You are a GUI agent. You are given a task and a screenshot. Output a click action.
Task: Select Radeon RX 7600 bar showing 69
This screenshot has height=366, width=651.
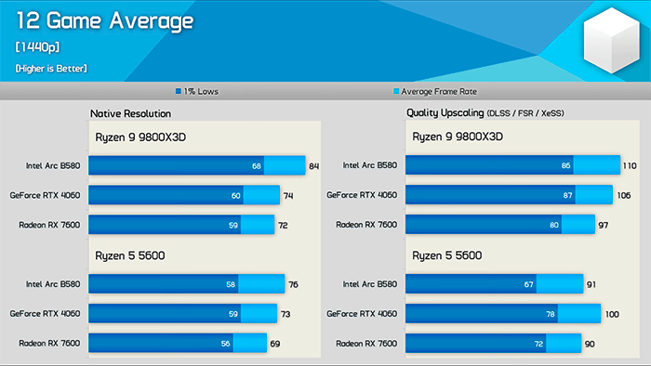[178, 343]
